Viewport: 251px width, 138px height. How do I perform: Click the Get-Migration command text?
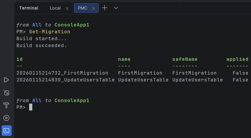pyautogui.click(x=50, y=32)
